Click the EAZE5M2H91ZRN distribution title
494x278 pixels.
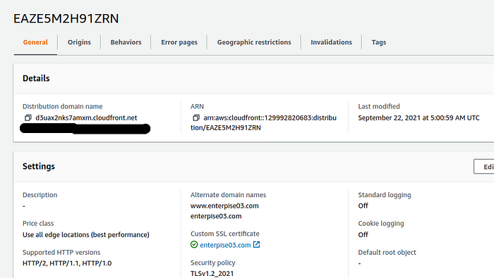[x=66, y=18]
